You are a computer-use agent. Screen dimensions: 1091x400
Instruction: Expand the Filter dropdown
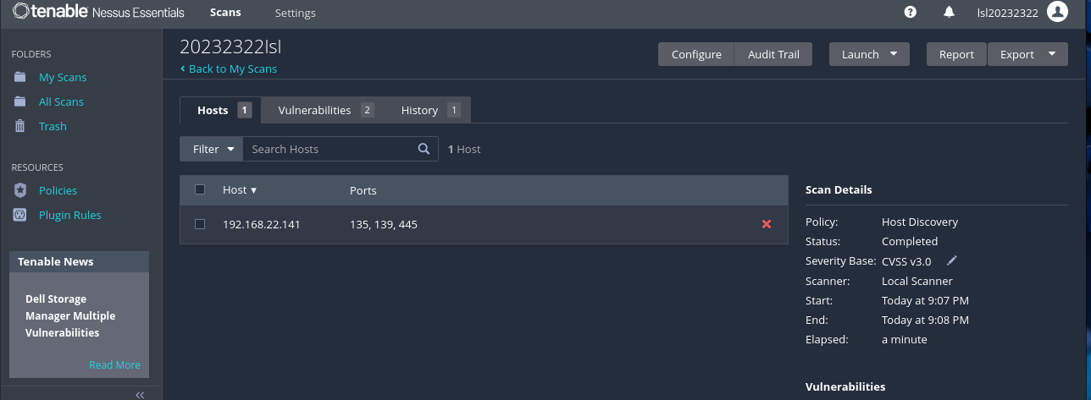pos(212,149)
